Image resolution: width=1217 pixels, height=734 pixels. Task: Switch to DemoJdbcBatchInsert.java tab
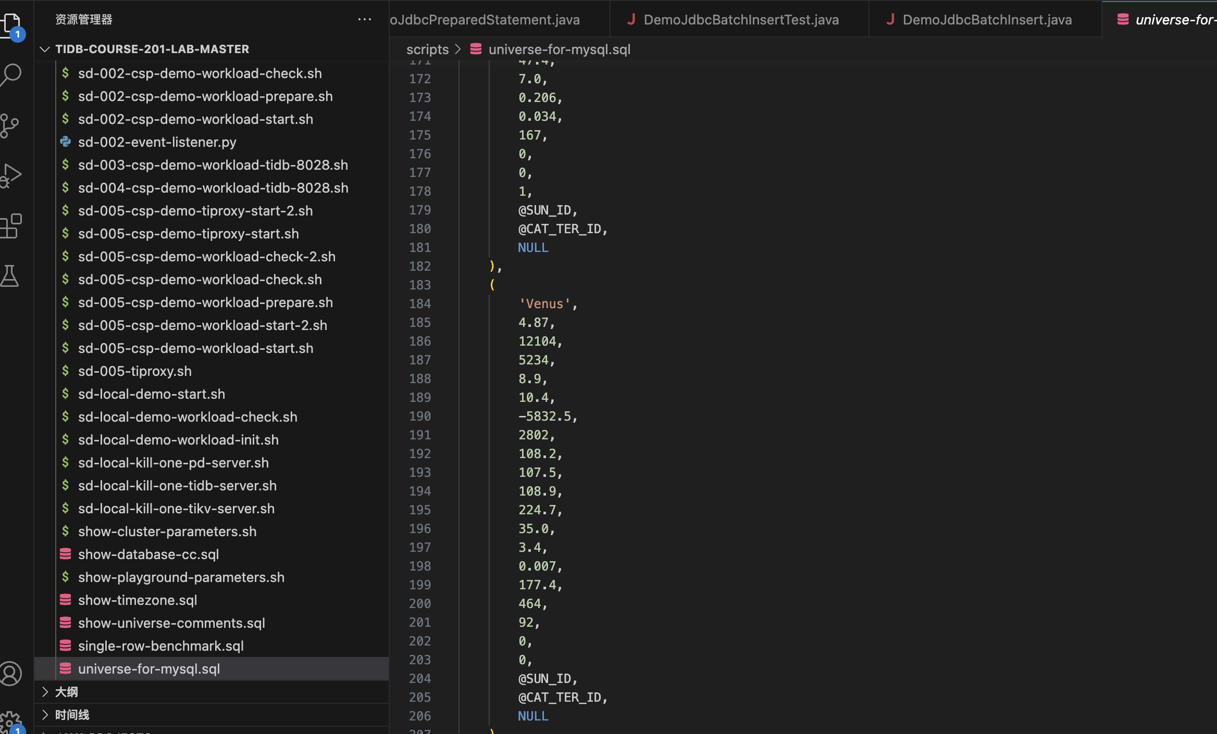tap(986, 20)
